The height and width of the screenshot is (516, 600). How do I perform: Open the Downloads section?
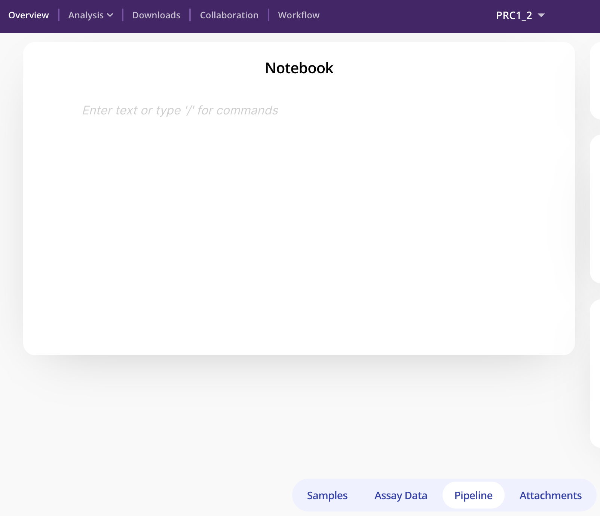coord(156,15)
